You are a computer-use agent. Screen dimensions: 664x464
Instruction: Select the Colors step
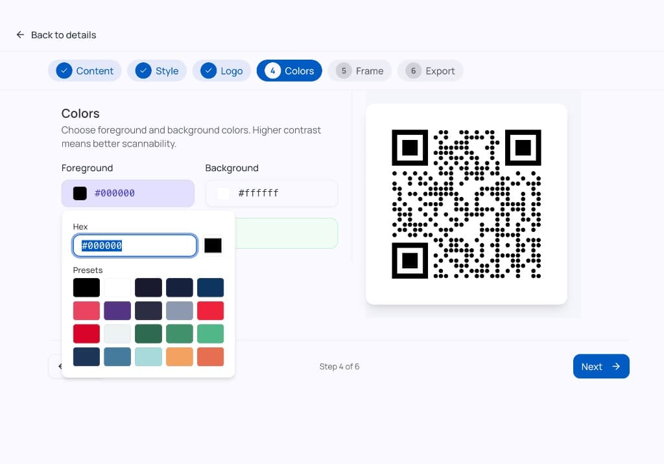[x=289, y=71]
